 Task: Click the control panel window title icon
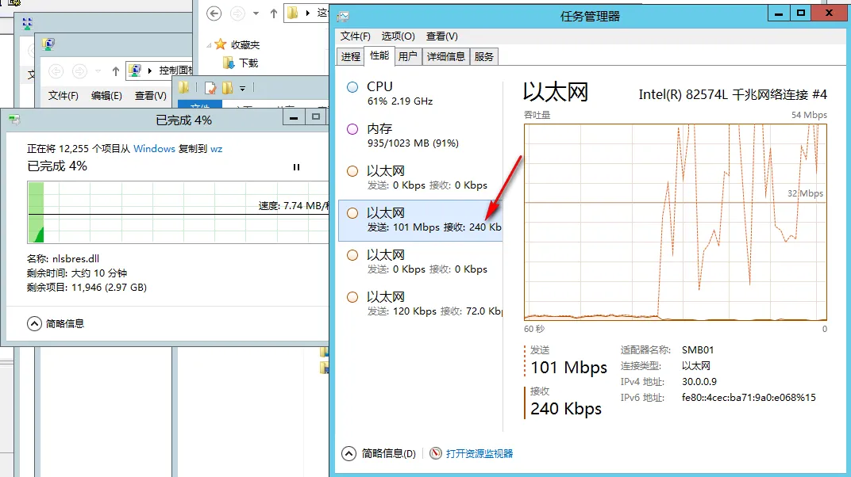pyautogui.click(x=48, y=44)
